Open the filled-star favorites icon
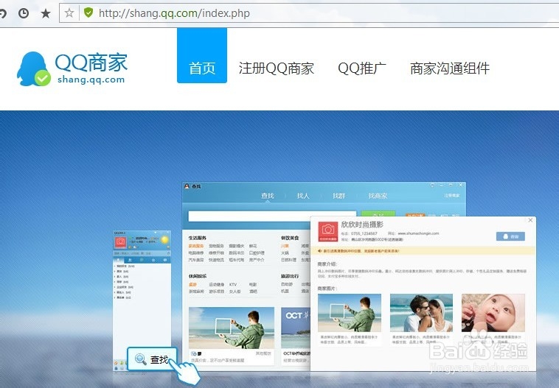The width and height of the screenshot is (559, 388). (x=46, y=13)
